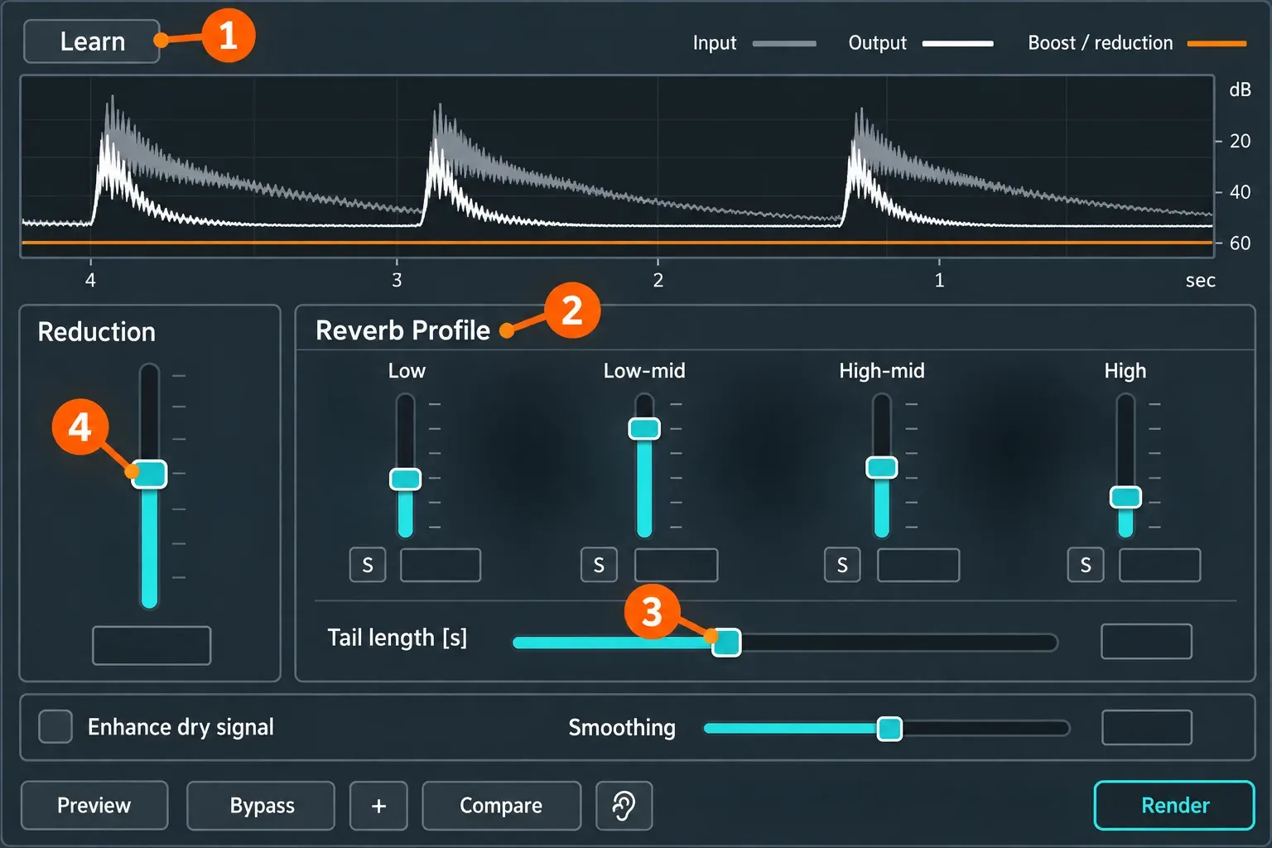Click the High-mid band slider handle
The image size is (1272, 848).
882,468
